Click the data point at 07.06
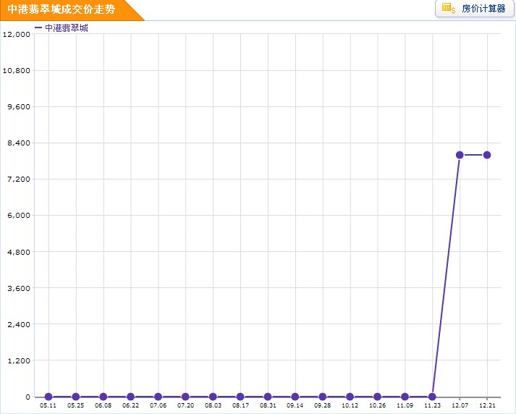Screen dimensions: 516x414 coord(158,397)
